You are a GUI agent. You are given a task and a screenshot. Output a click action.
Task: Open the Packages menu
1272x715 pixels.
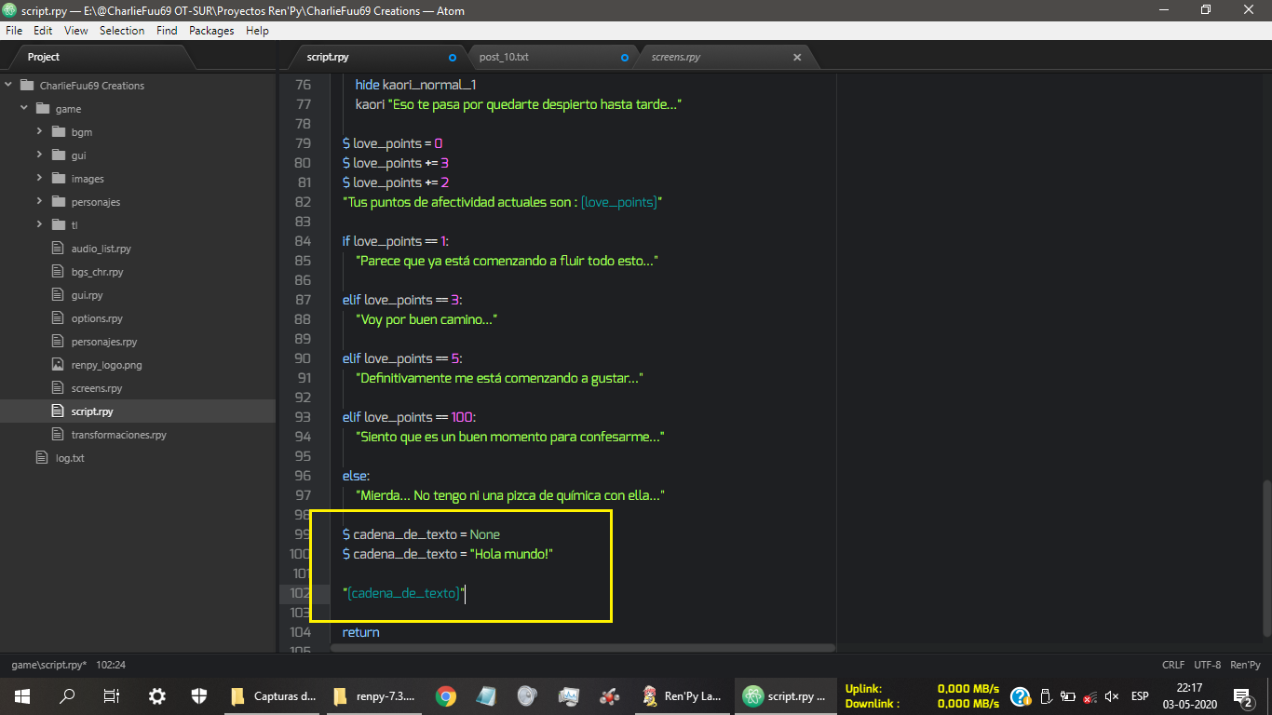211,31
